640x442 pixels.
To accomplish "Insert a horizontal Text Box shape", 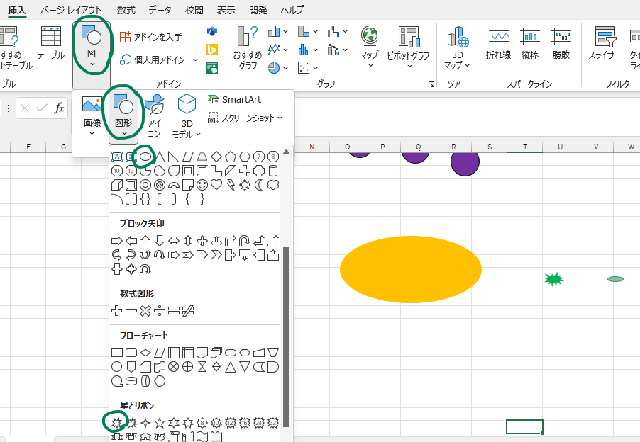I will [x=117, y=157].
